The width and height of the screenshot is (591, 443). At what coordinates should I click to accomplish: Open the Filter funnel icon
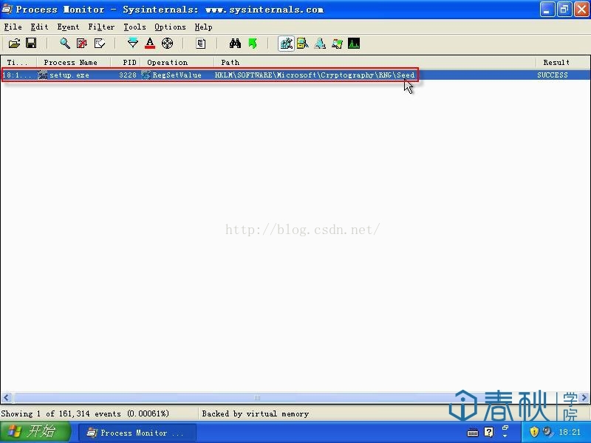(133, 44)
